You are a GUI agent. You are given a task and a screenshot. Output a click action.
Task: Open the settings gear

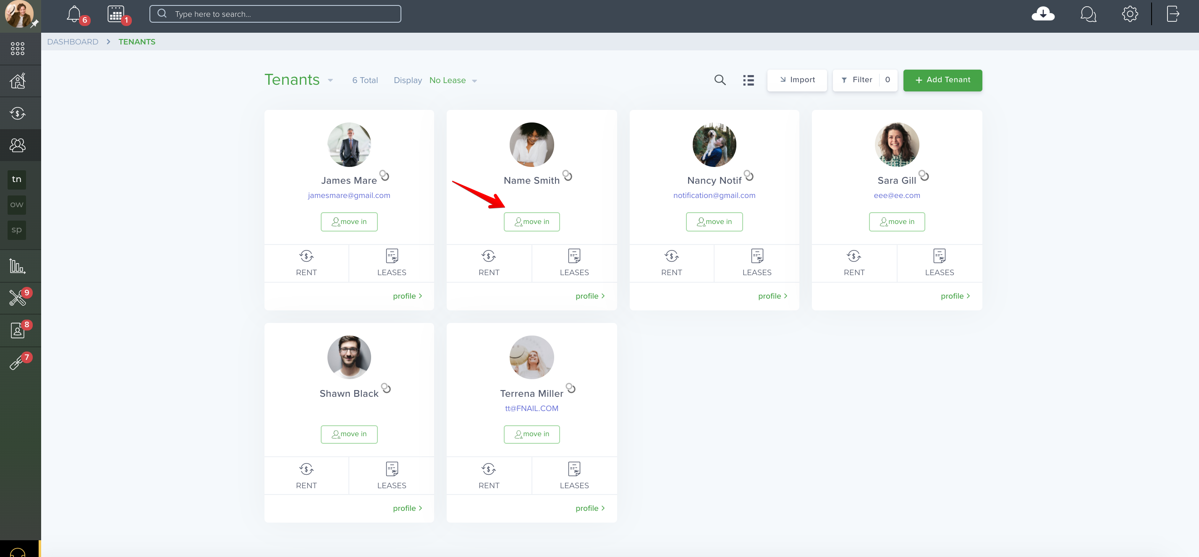pyautogui.click(x=1130, y=14)
